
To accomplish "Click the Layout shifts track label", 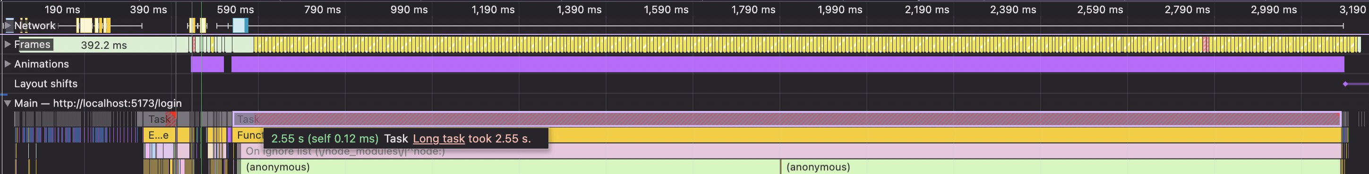I will [x=46, y=84].
